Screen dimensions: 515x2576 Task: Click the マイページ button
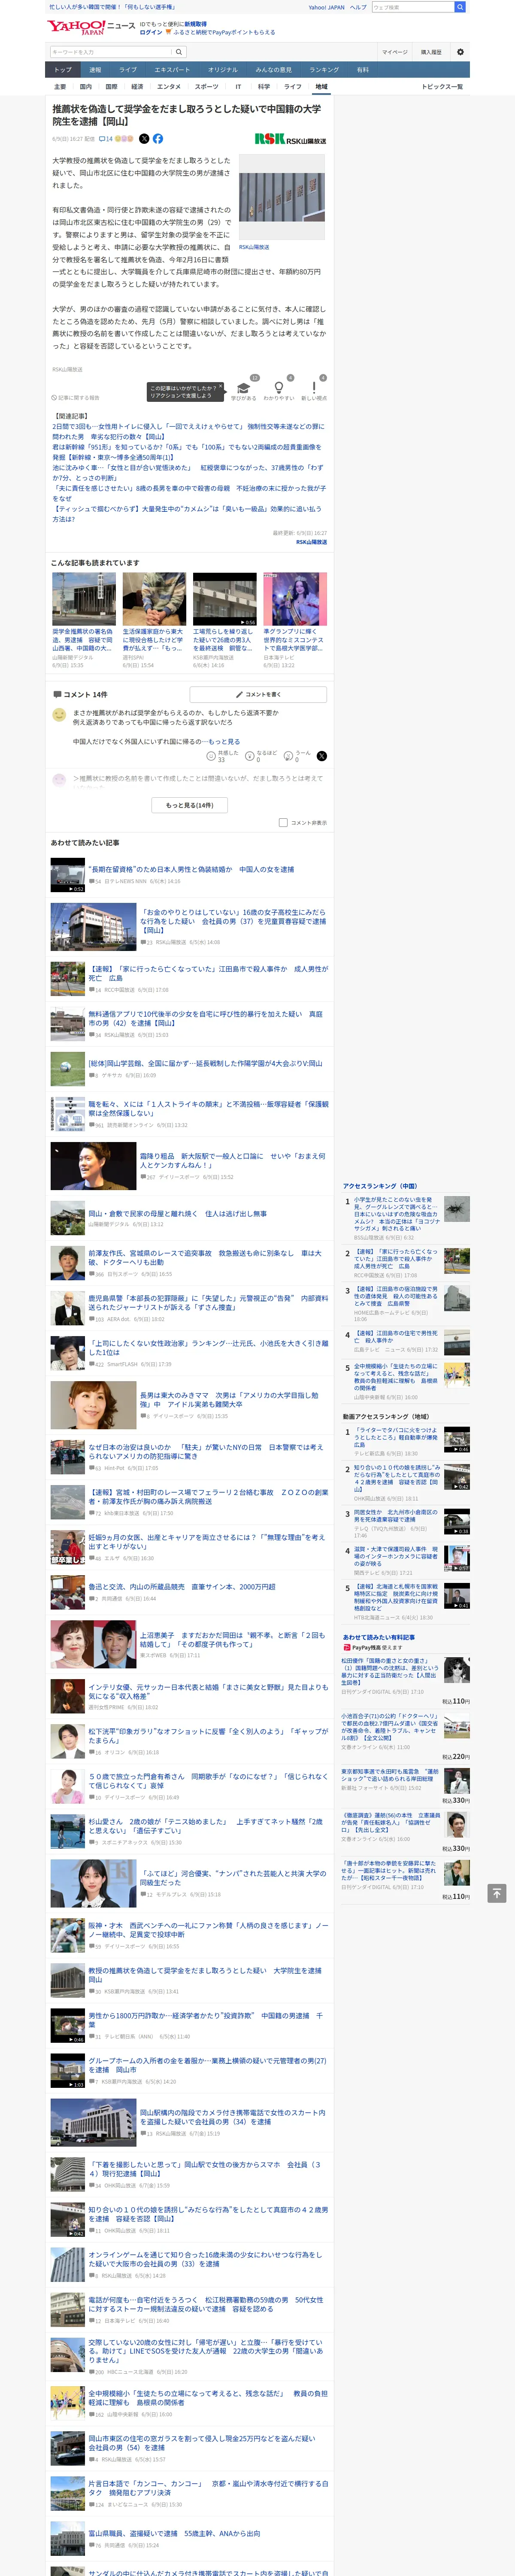[394, 52]
